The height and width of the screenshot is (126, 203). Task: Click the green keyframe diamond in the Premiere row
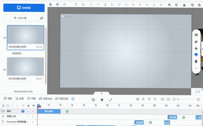[x=150, y=122]
